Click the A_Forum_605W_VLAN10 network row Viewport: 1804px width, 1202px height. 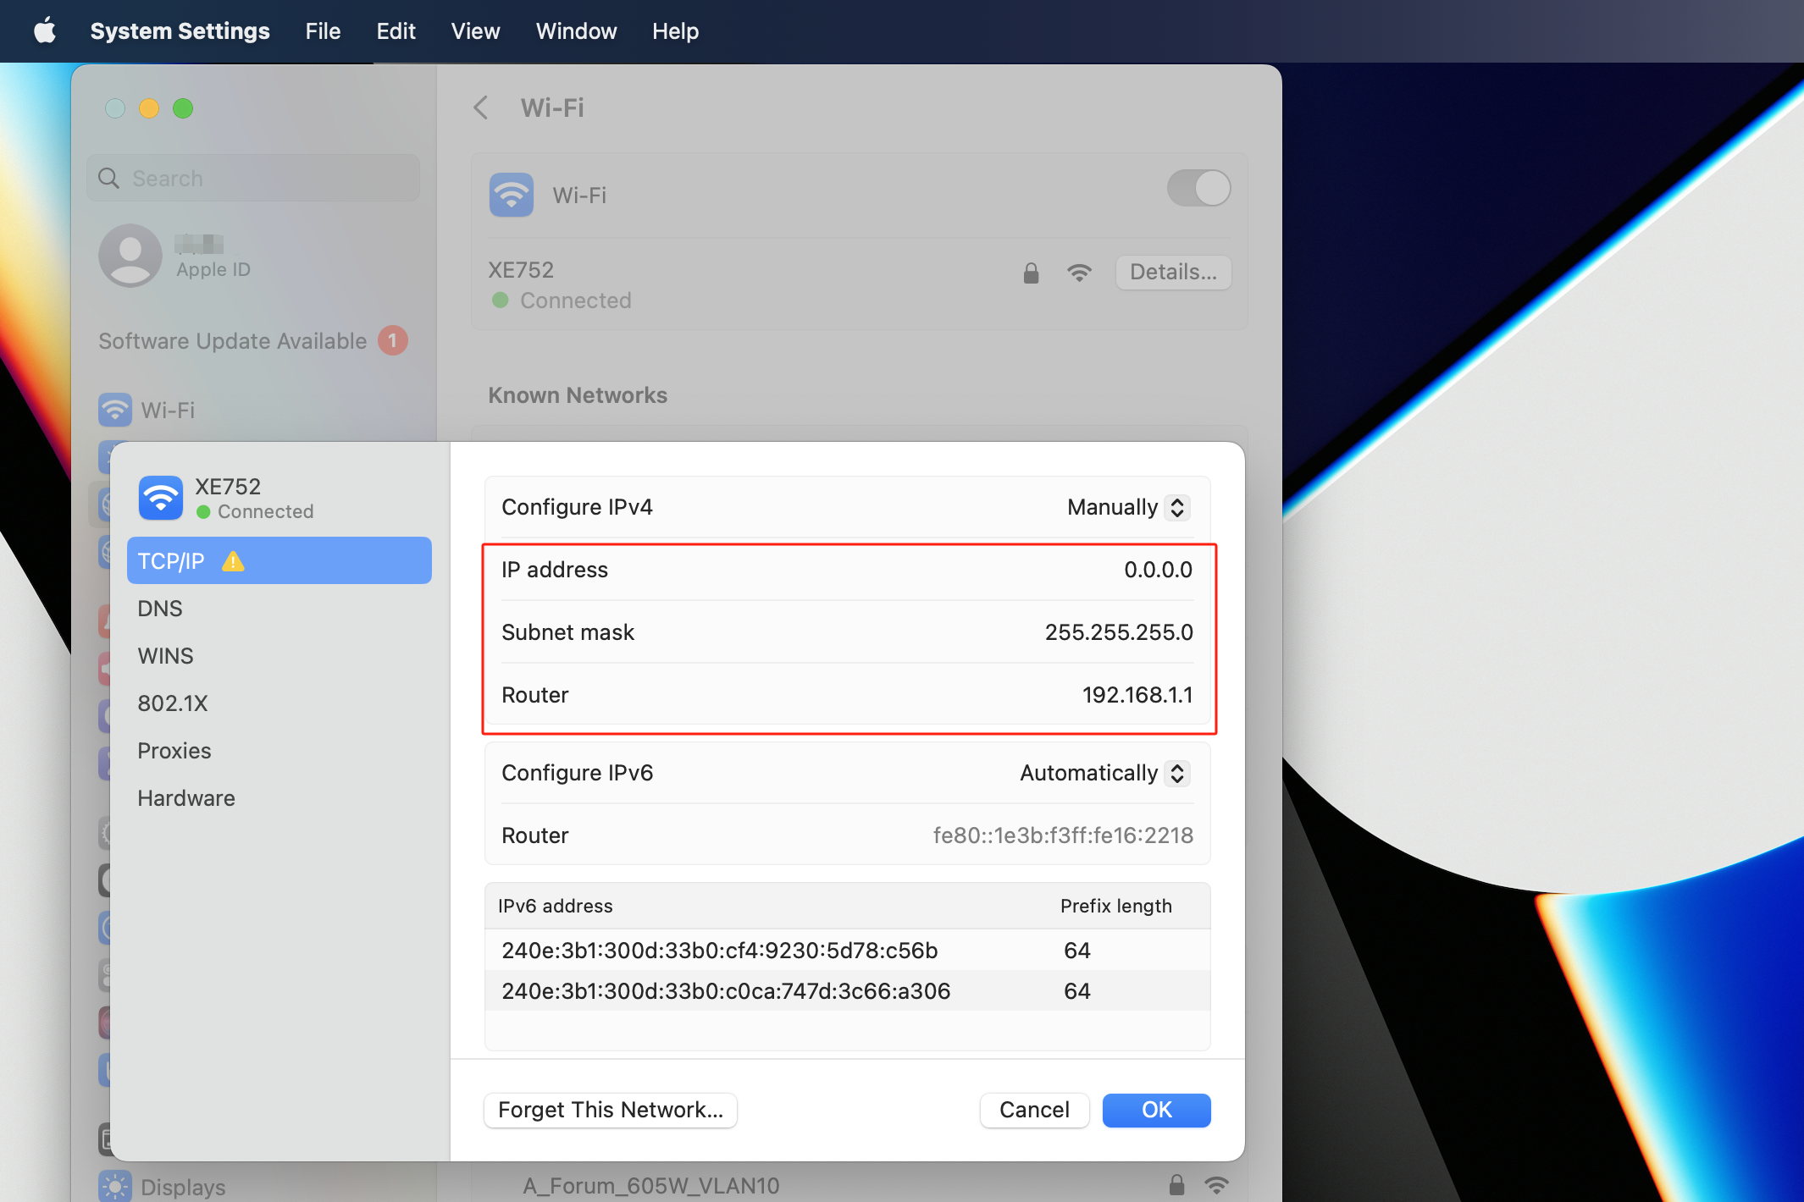click(859, 1185)
